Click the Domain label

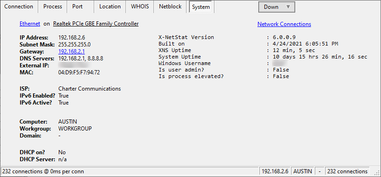(30, 136)
